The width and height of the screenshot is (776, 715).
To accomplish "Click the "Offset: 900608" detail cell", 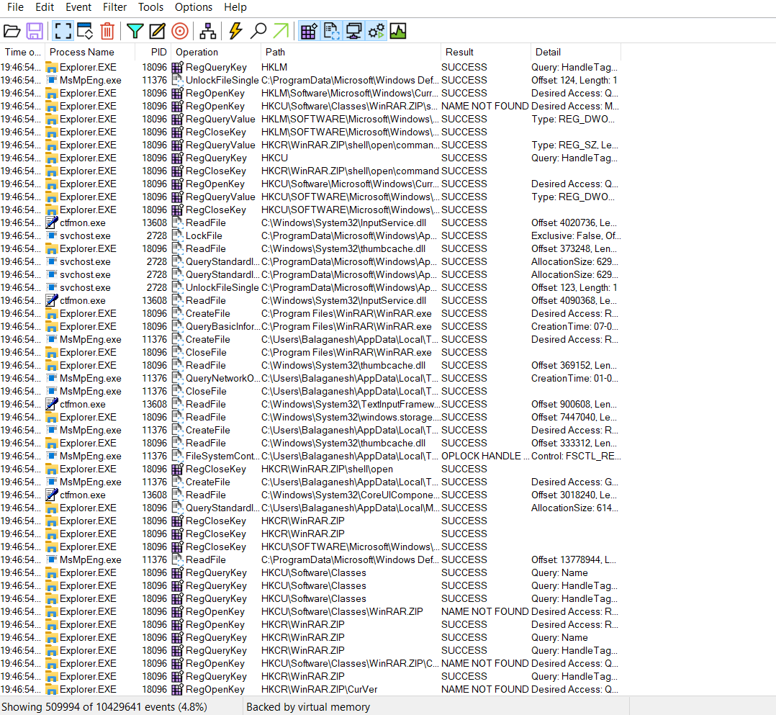I will tap(574, 404).
